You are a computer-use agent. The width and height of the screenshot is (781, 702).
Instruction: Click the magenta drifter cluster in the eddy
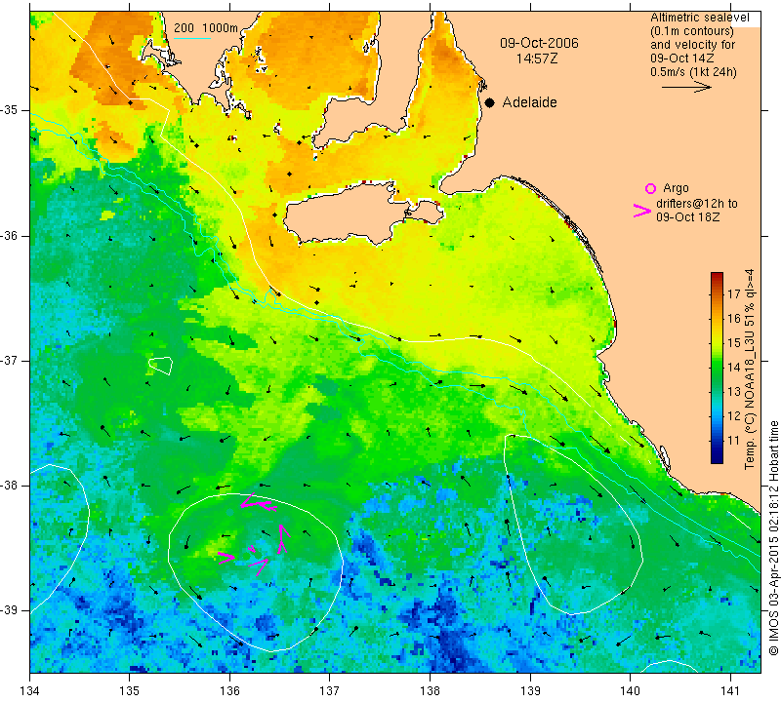pyautogui.click(x=254, y=534)
